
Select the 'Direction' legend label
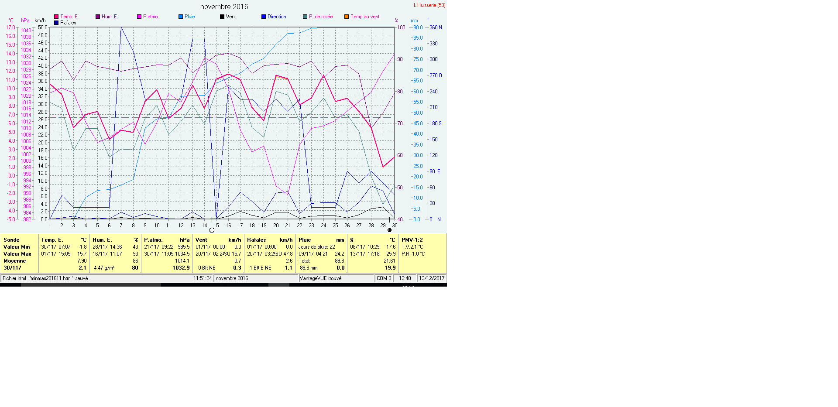(277, 17)
